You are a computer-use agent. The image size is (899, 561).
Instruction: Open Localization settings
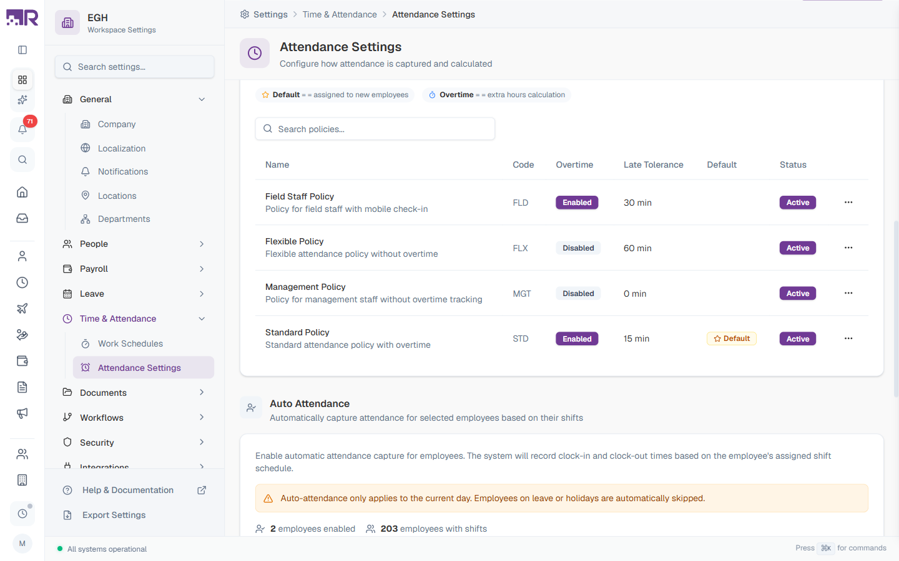144,148
